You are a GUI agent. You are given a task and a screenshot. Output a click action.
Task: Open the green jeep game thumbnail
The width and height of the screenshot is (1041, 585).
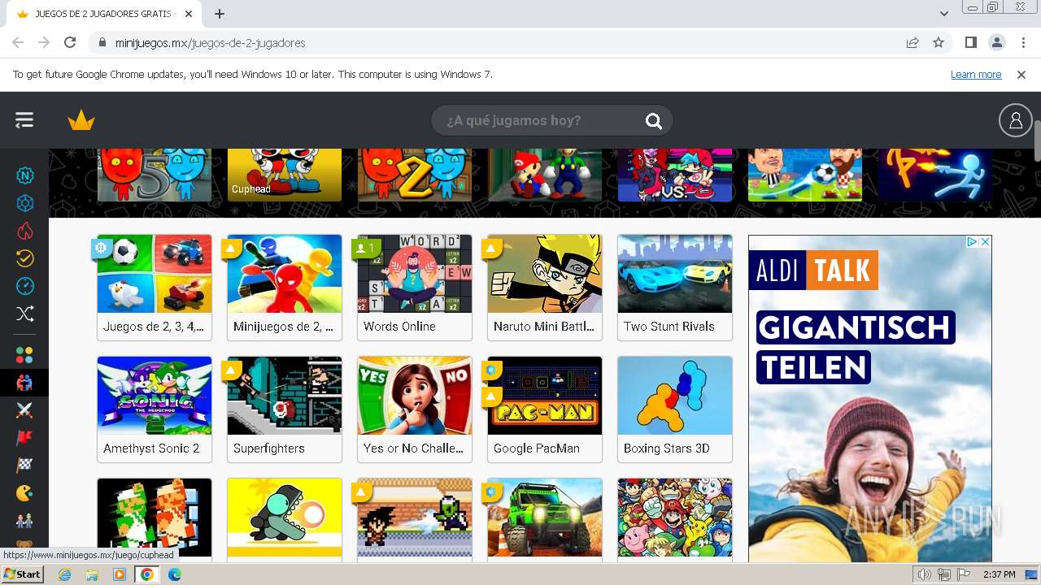(545, 518)
